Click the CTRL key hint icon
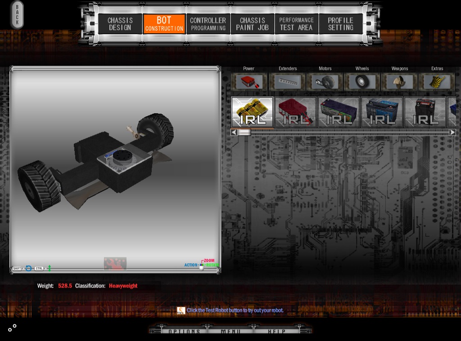Viewport: 461px width, 341px height. point(39,269)
